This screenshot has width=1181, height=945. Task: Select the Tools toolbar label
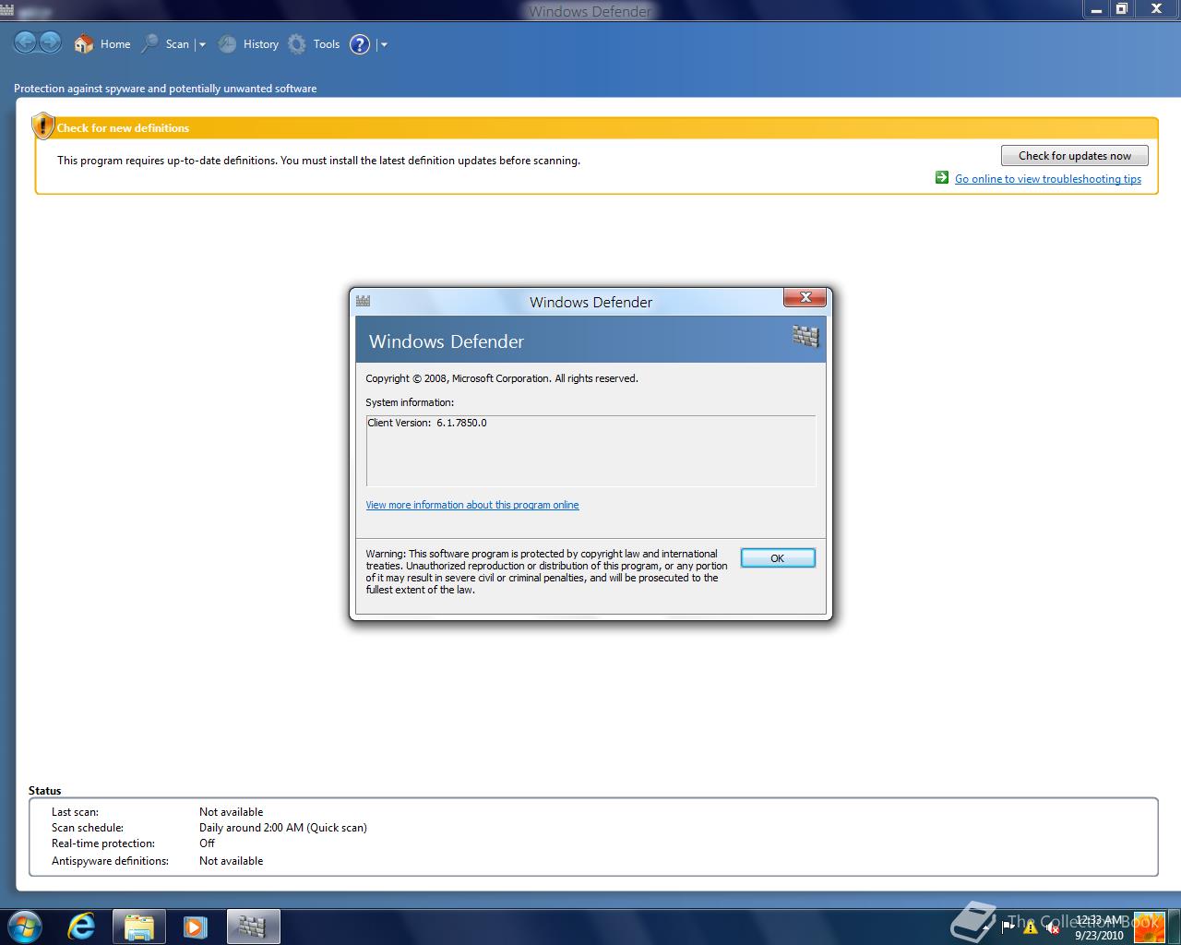(327, 44)
